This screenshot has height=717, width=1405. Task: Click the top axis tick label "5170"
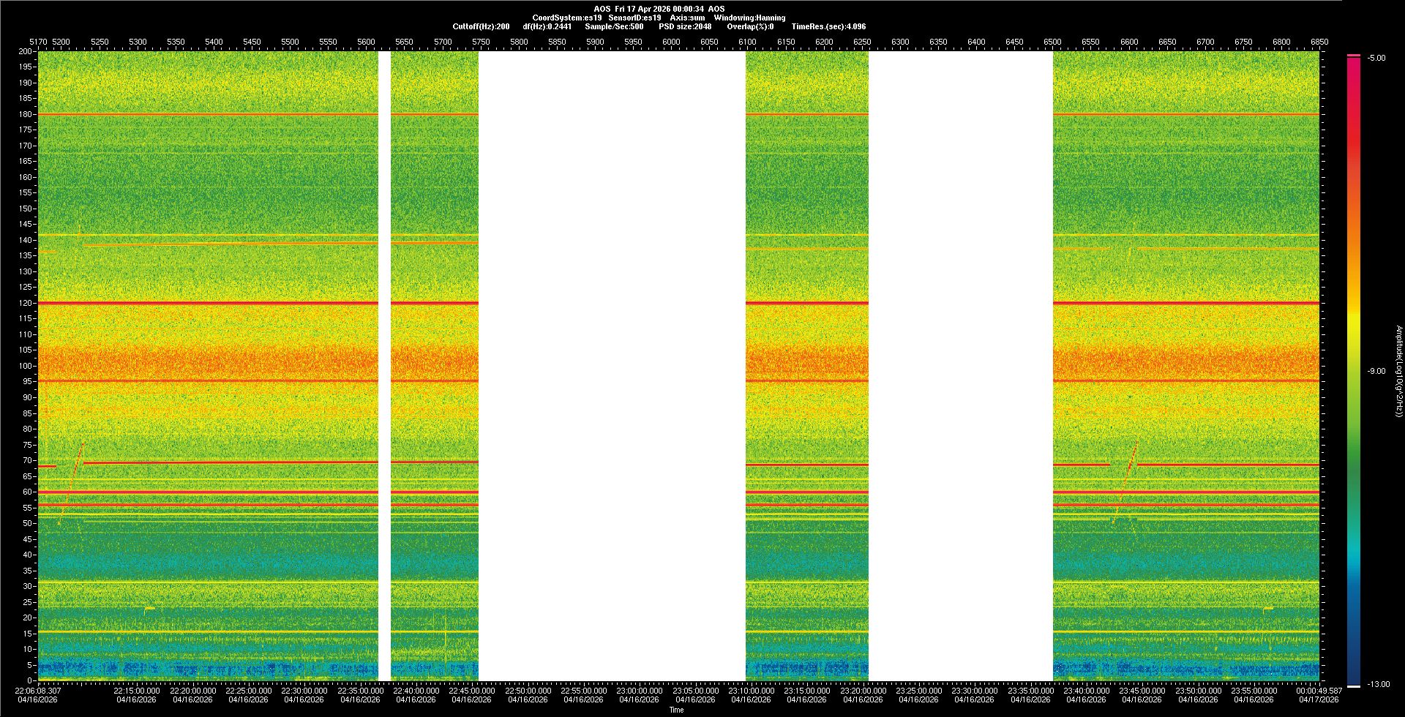(x=38, y=42)
